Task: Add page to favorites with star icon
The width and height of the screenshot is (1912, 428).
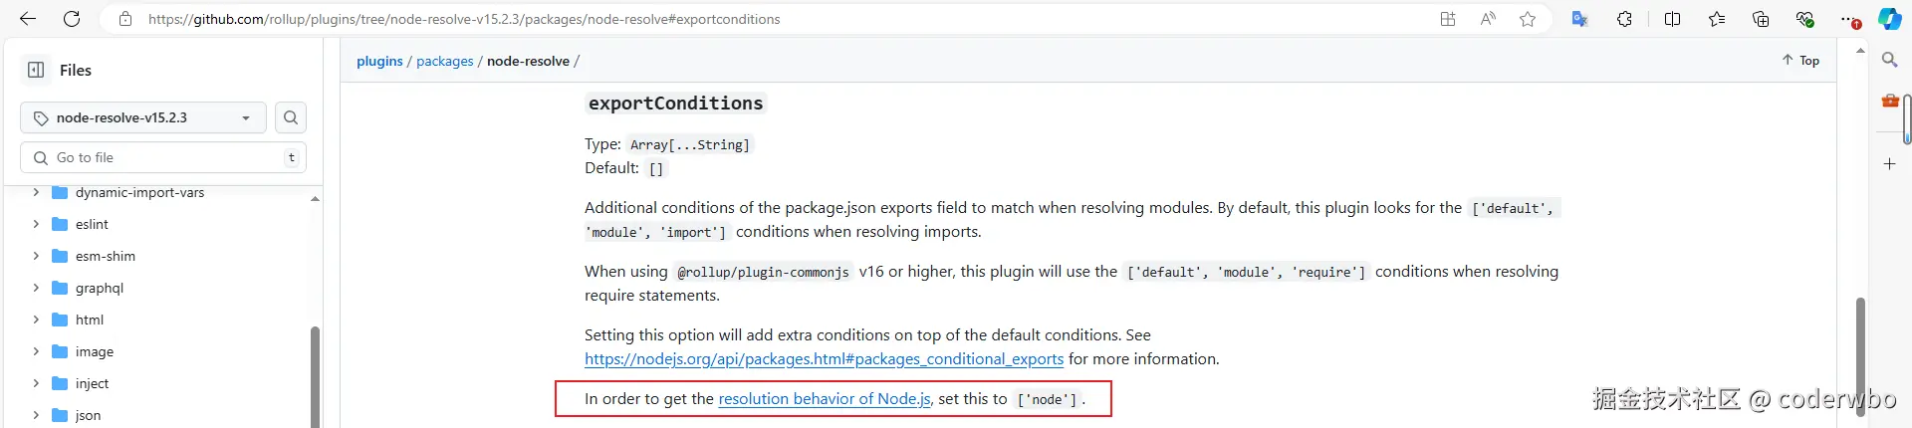Action: pyautogui.click(x=1528, y=19)
